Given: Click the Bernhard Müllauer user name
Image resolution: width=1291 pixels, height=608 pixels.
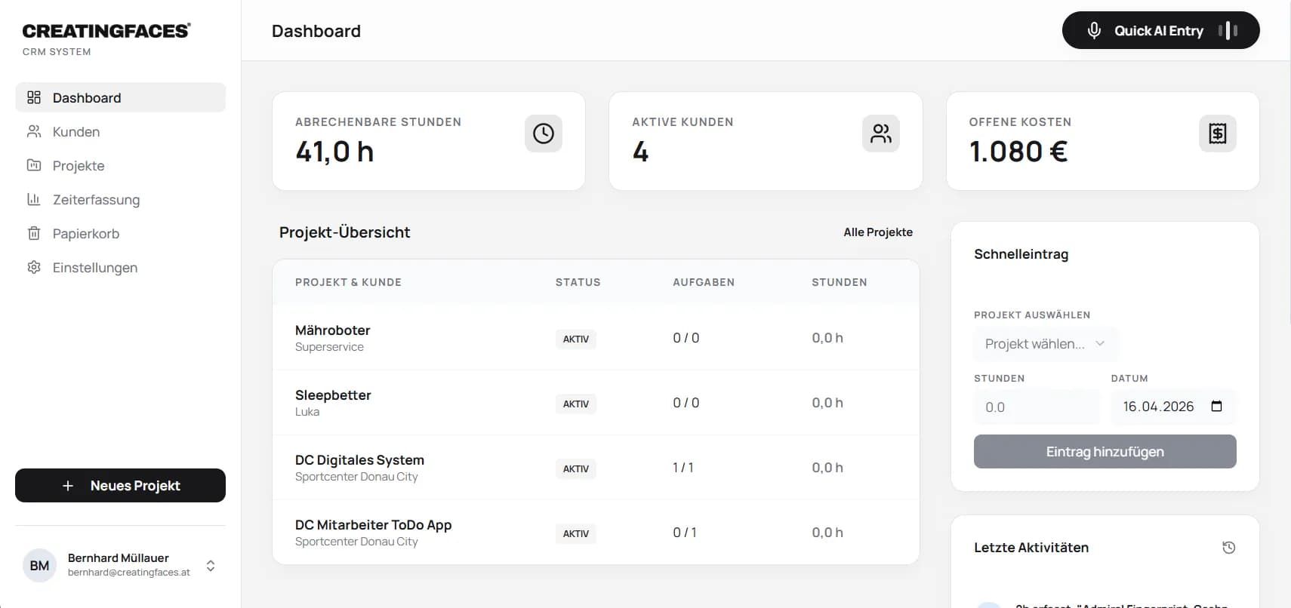Looking at the screenshot, I should coord(119,557).
